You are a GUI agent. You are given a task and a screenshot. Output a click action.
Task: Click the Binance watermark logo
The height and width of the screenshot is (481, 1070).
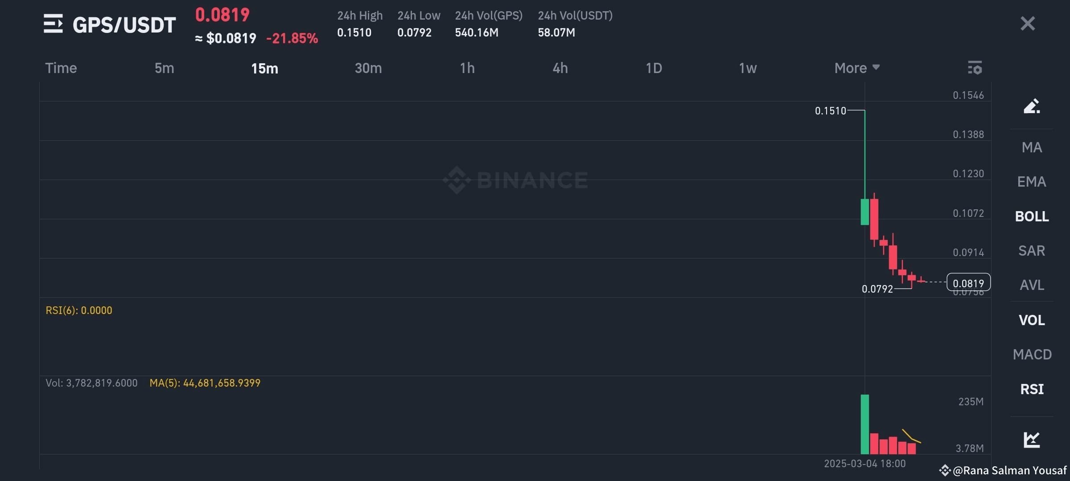point(515,180)
